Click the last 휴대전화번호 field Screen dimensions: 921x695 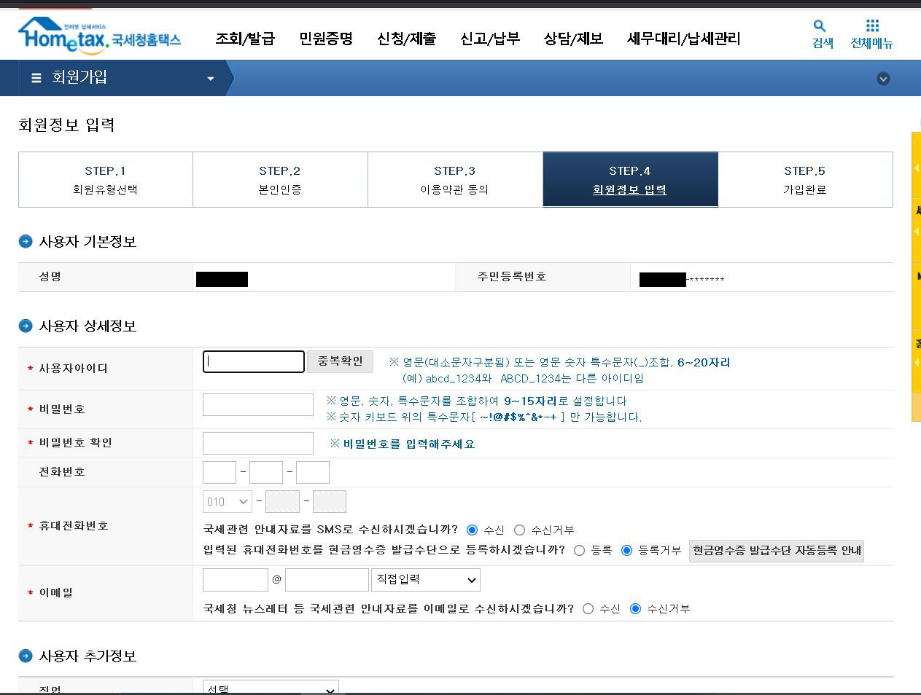[330, 501]
